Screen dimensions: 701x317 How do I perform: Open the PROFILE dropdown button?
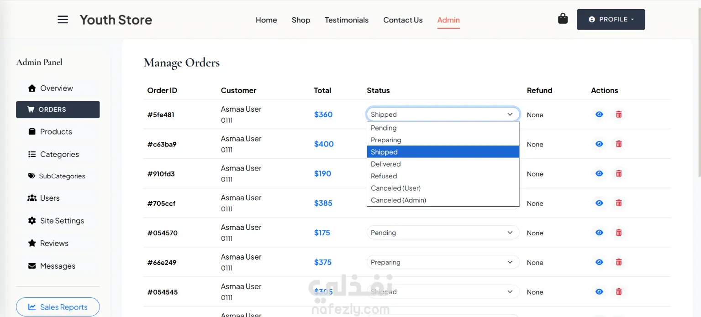611,20
